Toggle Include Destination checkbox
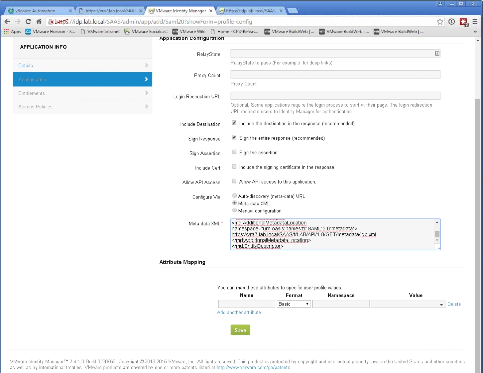Image resolution: width=483 pixels, height=373 pixels. pyautogui.click(x=234, y=123)
